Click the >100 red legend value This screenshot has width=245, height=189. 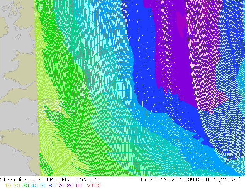click(94, 186)
